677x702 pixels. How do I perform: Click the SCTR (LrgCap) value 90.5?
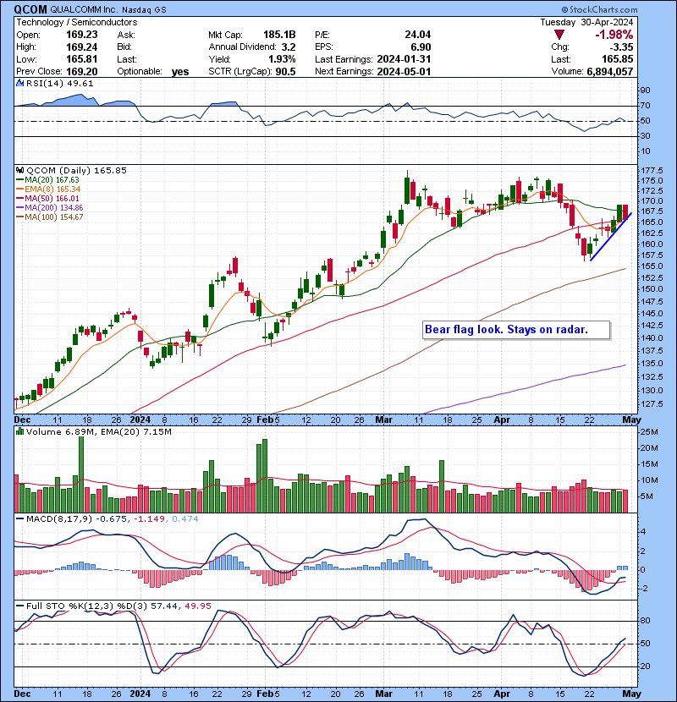[285, 72]
